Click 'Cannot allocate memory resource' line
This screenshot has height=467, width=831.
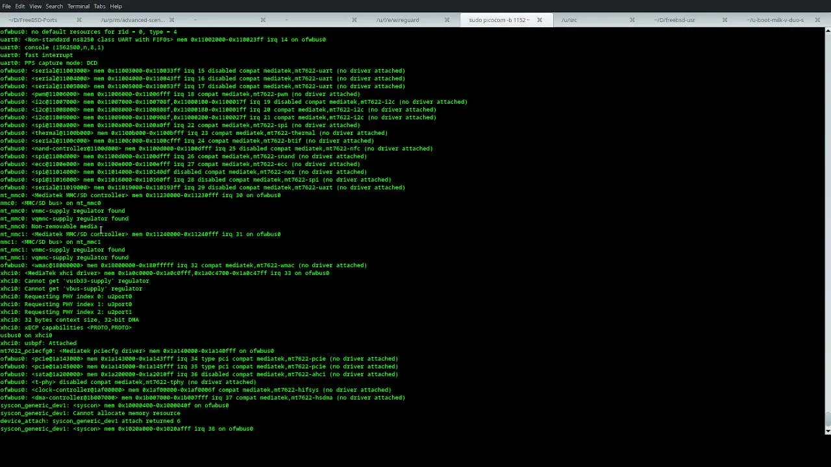[x=90, y=413]
